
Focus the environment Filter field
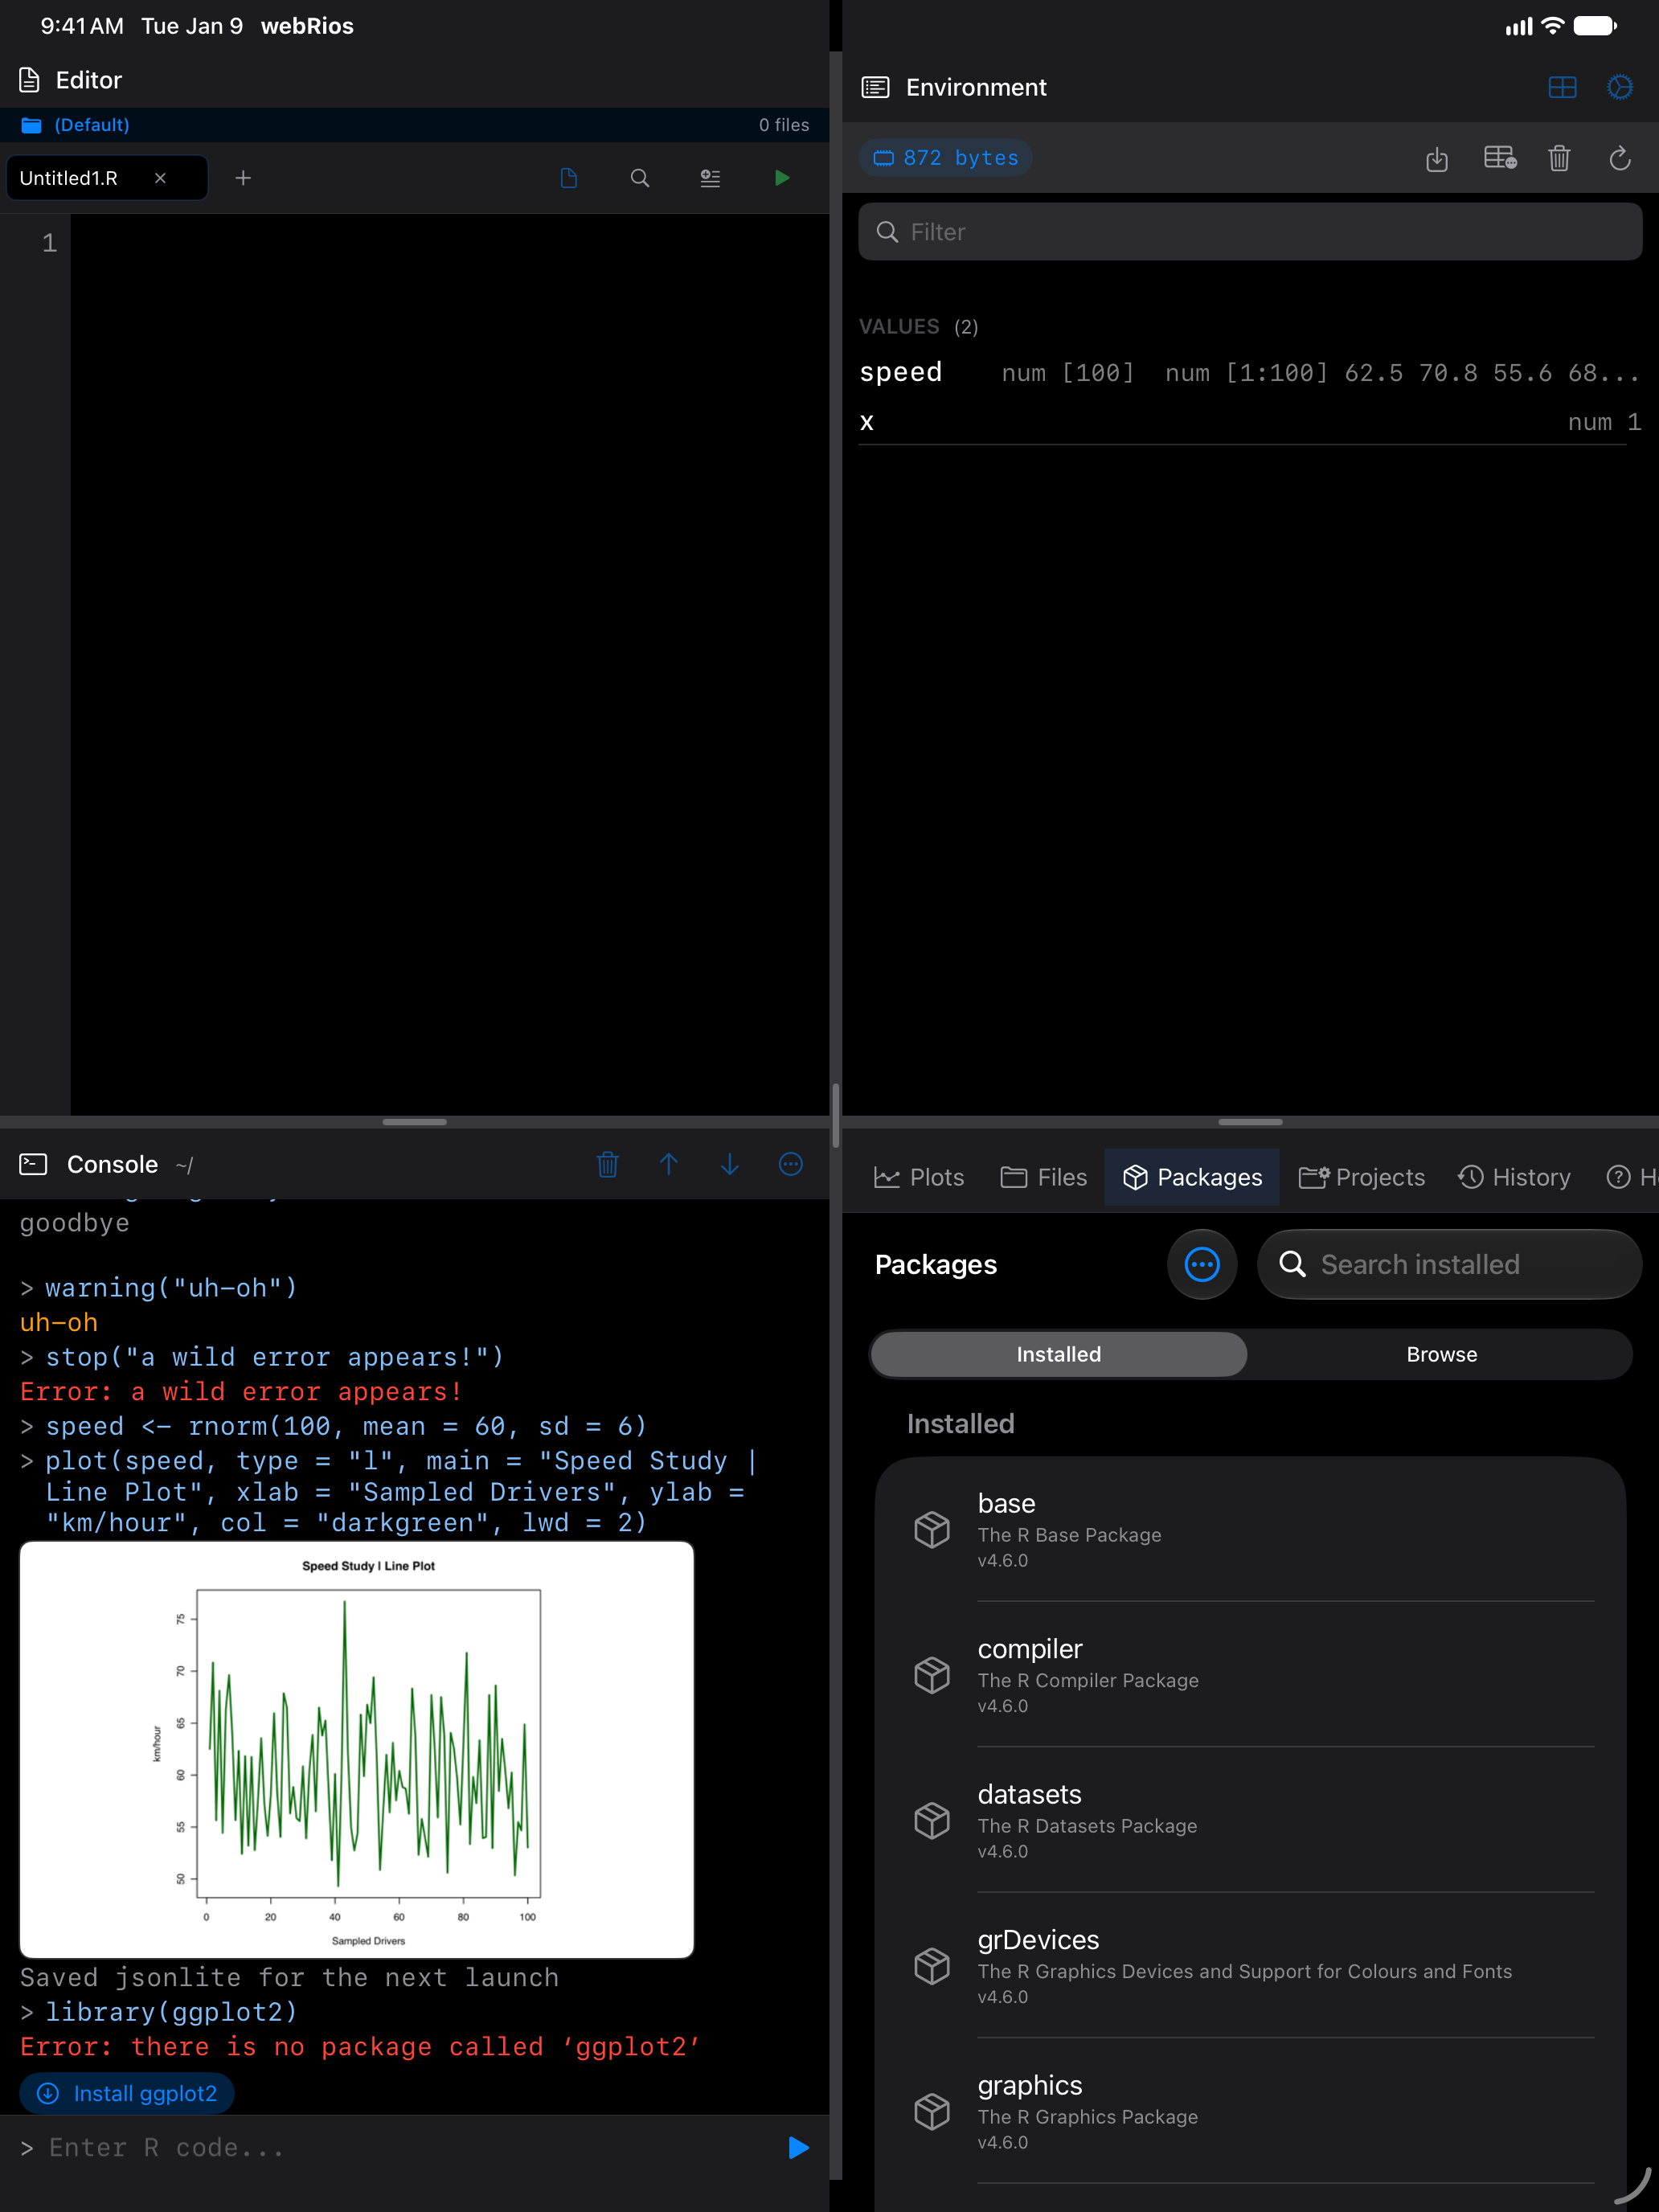[x=1250, y=232]
